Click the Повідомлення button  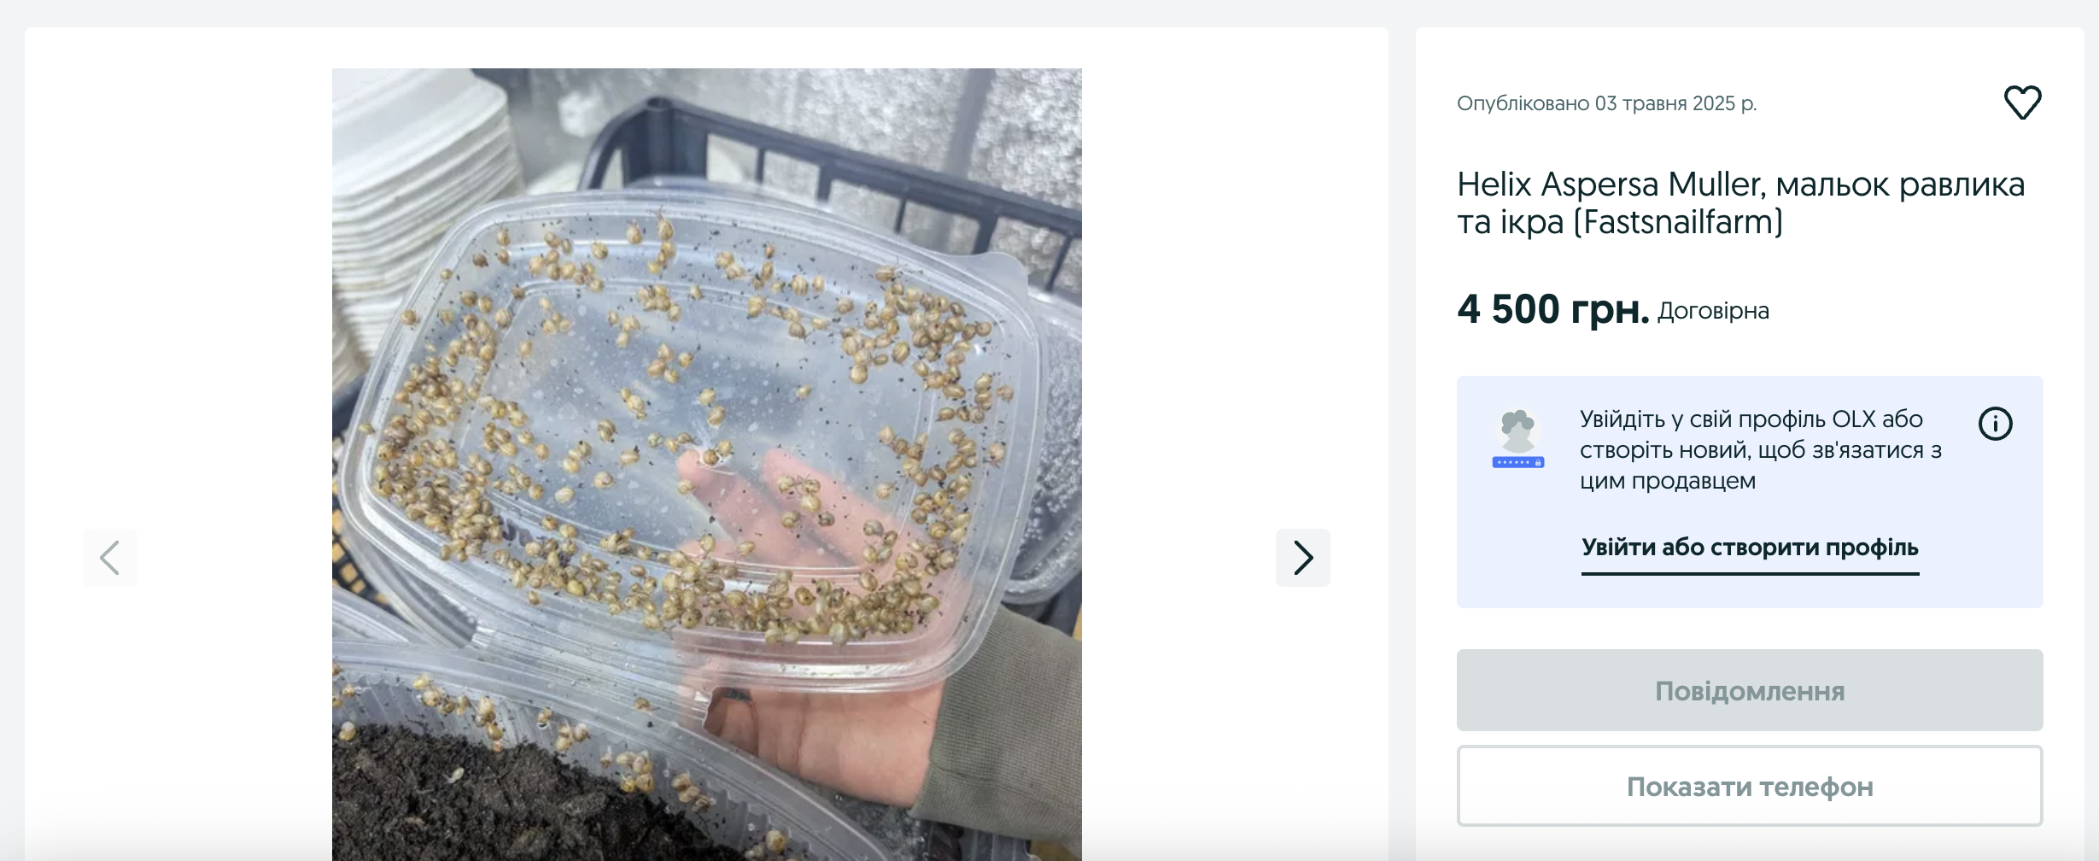coord(1750,690)
